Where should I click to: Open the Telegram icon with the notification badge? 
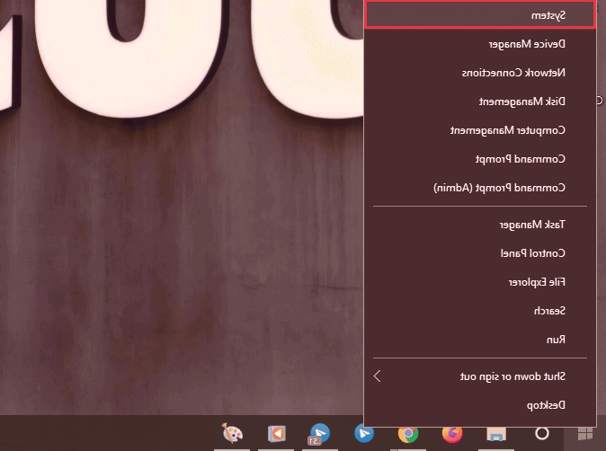[x=319, y=434]
